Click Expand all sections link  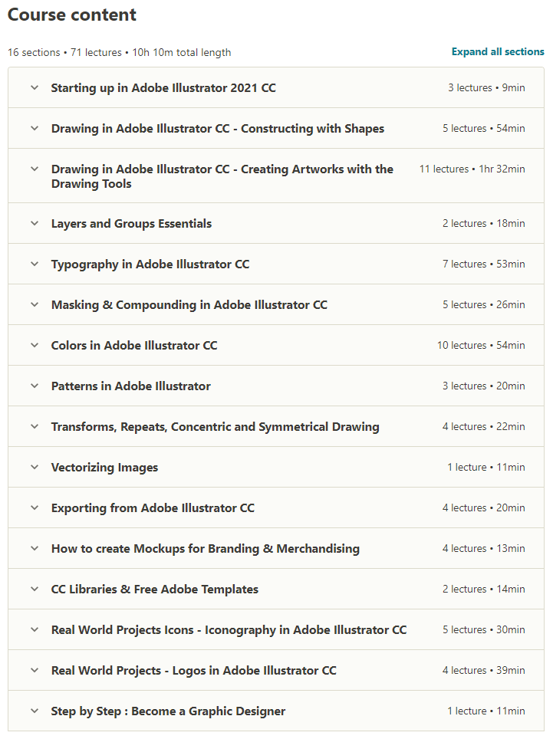[497, 52]
